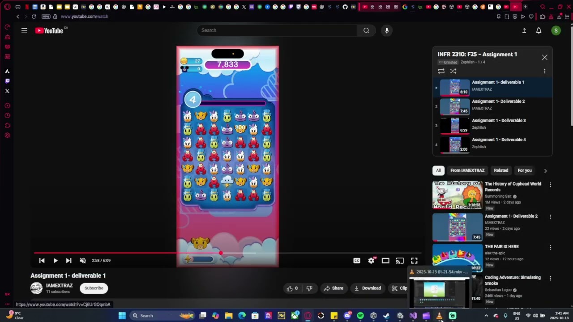Open File Explorer from the taskbar
Screen dimensions: 573x322
(229, 316)
